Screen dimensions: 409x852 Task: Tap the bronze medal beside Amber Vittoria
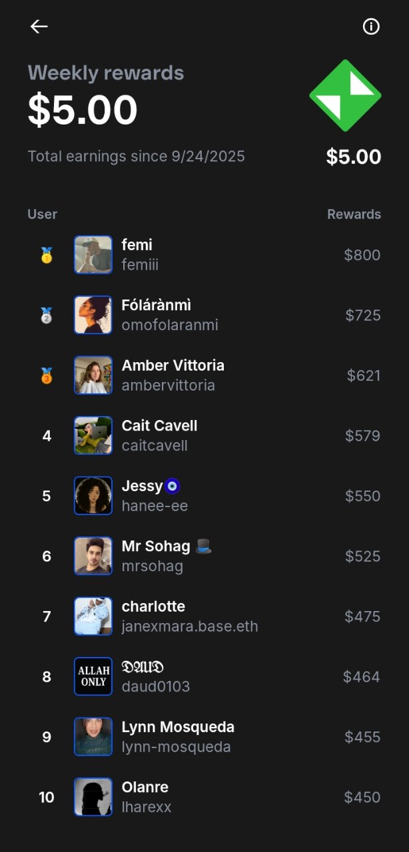[47, 376]
